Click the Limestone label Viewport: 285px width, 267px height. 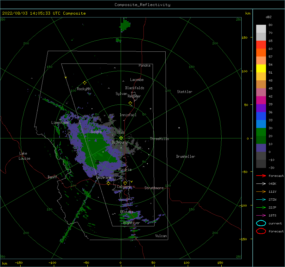click(x=60, y=123)
